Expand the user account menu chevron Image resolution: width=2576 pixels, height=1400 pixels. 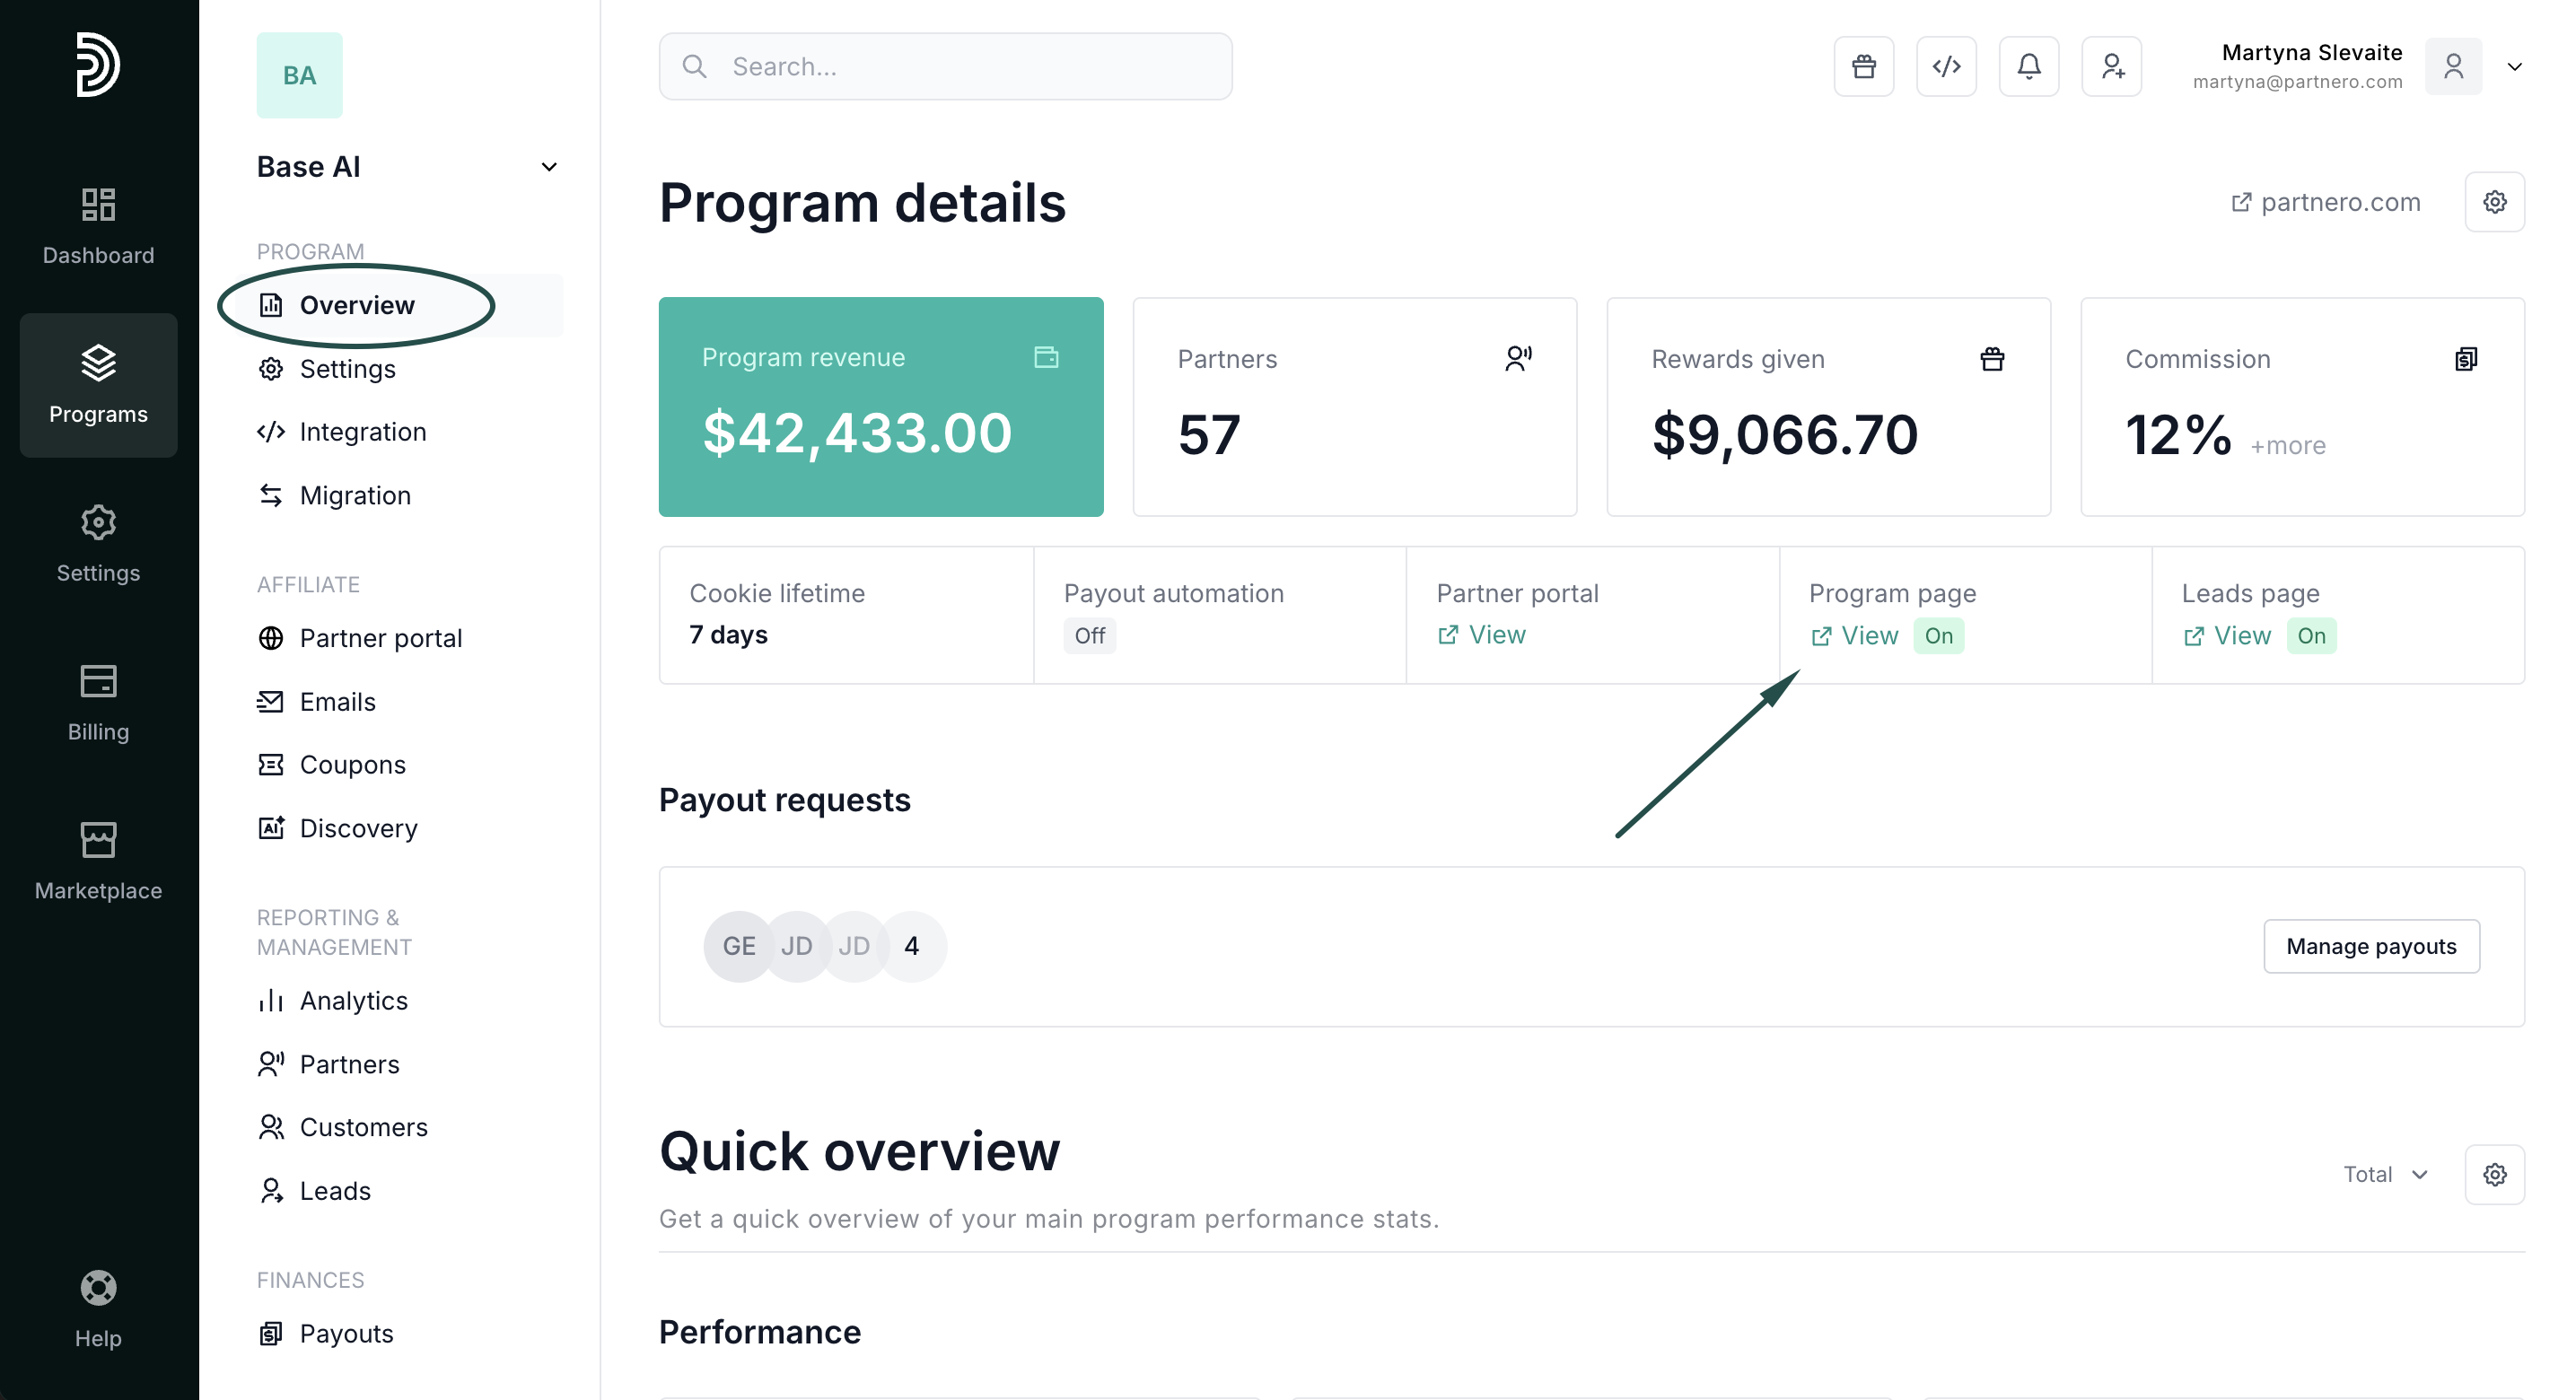tap(2513, 67)
